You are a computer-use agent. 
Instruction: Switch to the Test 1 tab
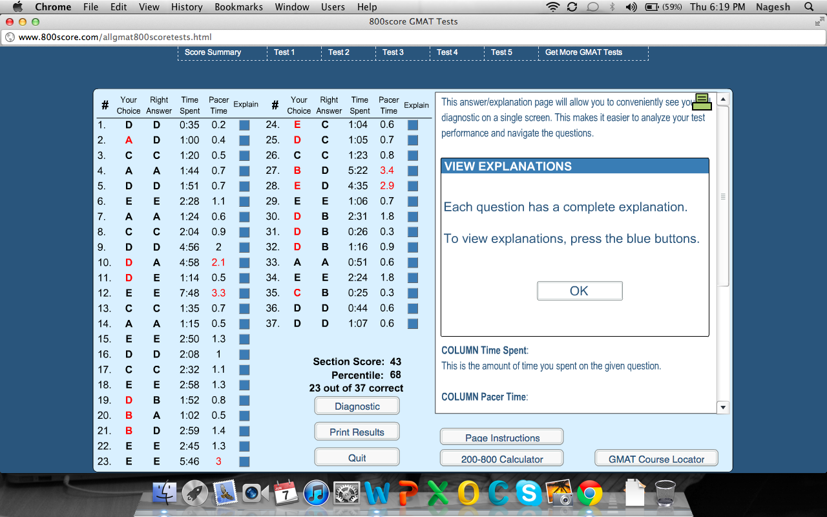coord(284,52)
